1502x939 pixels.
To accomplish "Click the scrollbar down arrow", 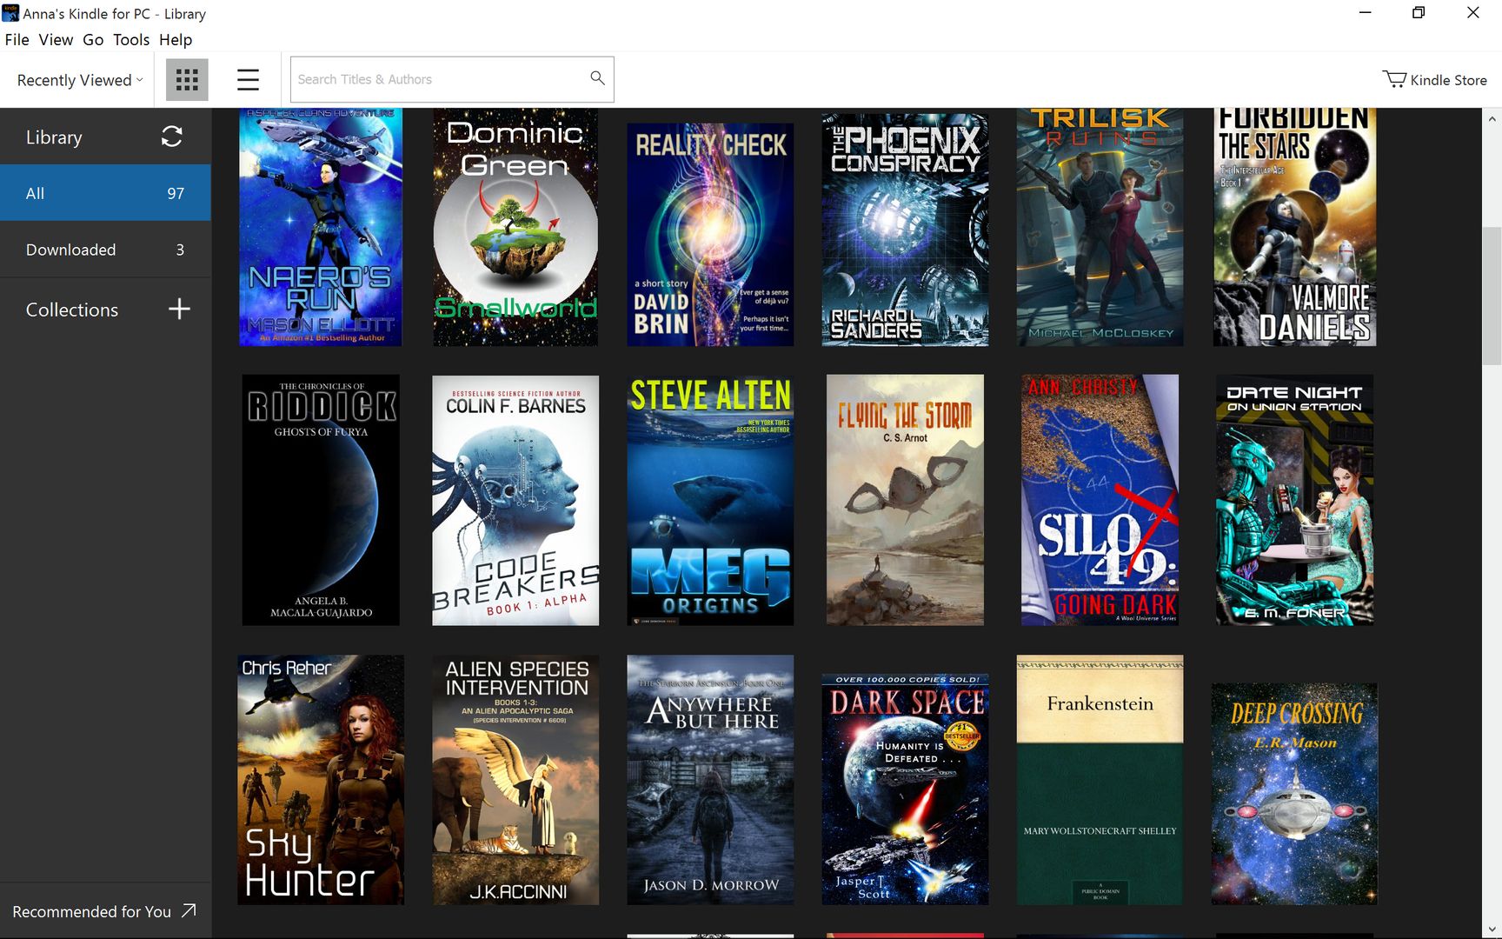I will (x=1492, y=929).
